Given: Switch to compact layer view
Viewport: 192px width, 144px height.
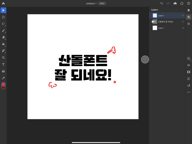Looking at the screenshot, I should coord(189,10).
